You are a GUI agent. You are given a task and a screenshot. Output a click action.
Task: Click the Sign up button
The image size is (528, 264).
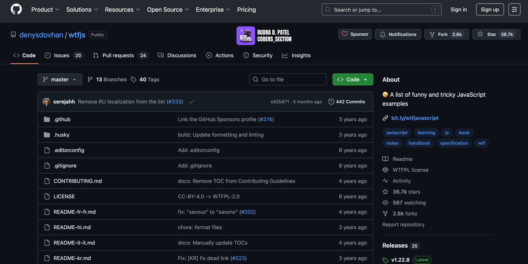pyautogui.click(x=489, y=10)
